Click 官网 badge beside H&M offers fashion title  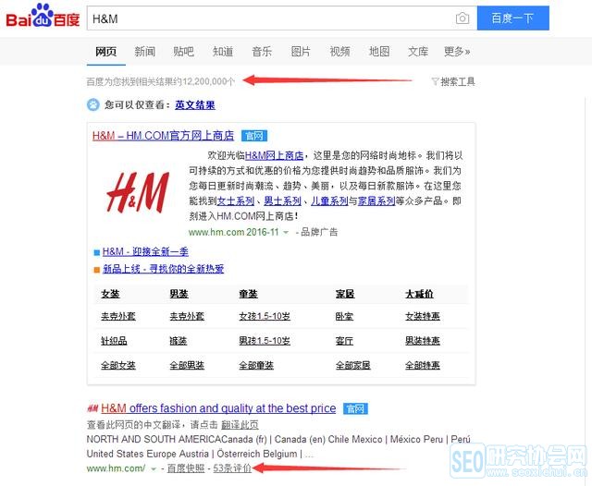pos(355,408)
